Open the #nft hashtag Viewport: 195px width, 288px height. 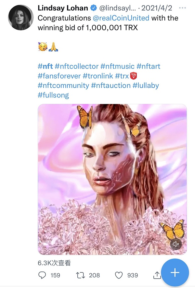45,67
